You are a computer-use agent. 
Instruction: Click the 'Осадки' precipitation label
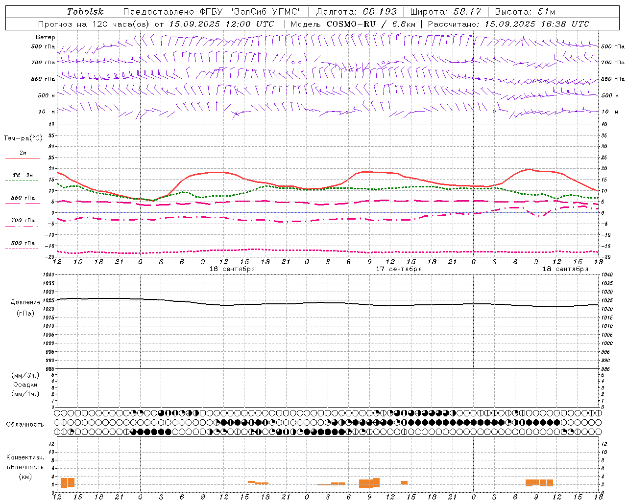pos(25,385)
